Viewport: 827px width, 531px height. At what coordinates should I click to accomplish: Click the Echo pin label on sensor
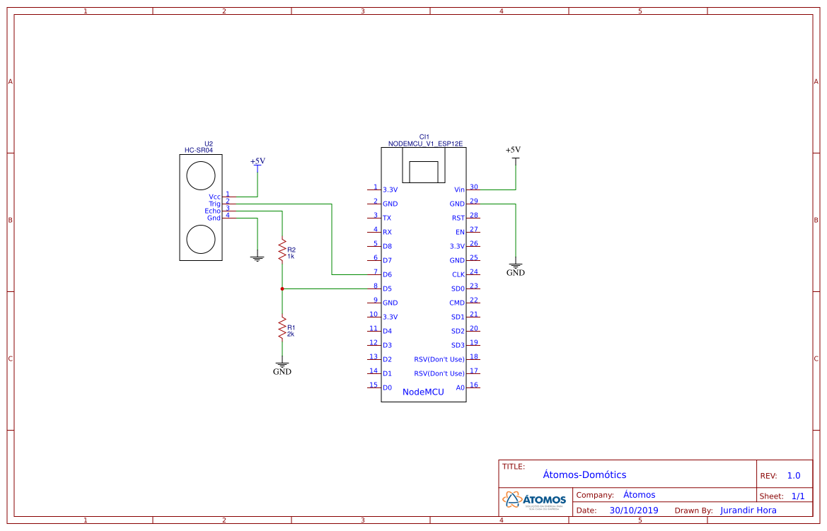pyautogui.click(x=212, y=211)
